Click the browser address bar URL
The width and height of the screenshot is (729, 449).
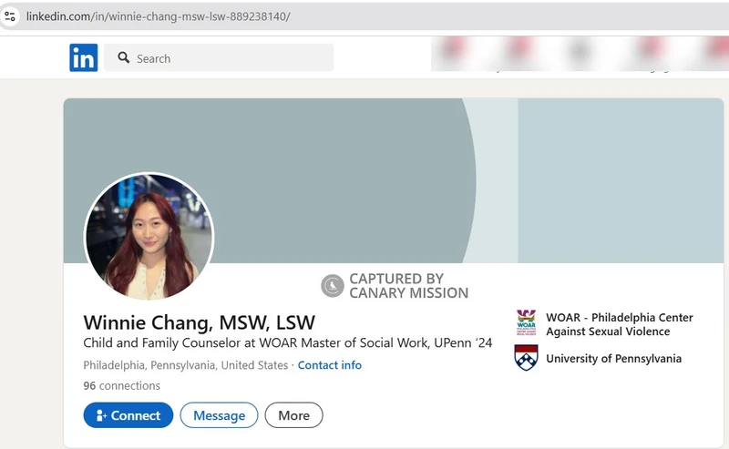(158, 16)
